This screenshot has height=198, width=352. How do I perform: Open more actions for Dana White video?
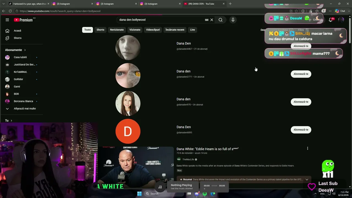307,148
